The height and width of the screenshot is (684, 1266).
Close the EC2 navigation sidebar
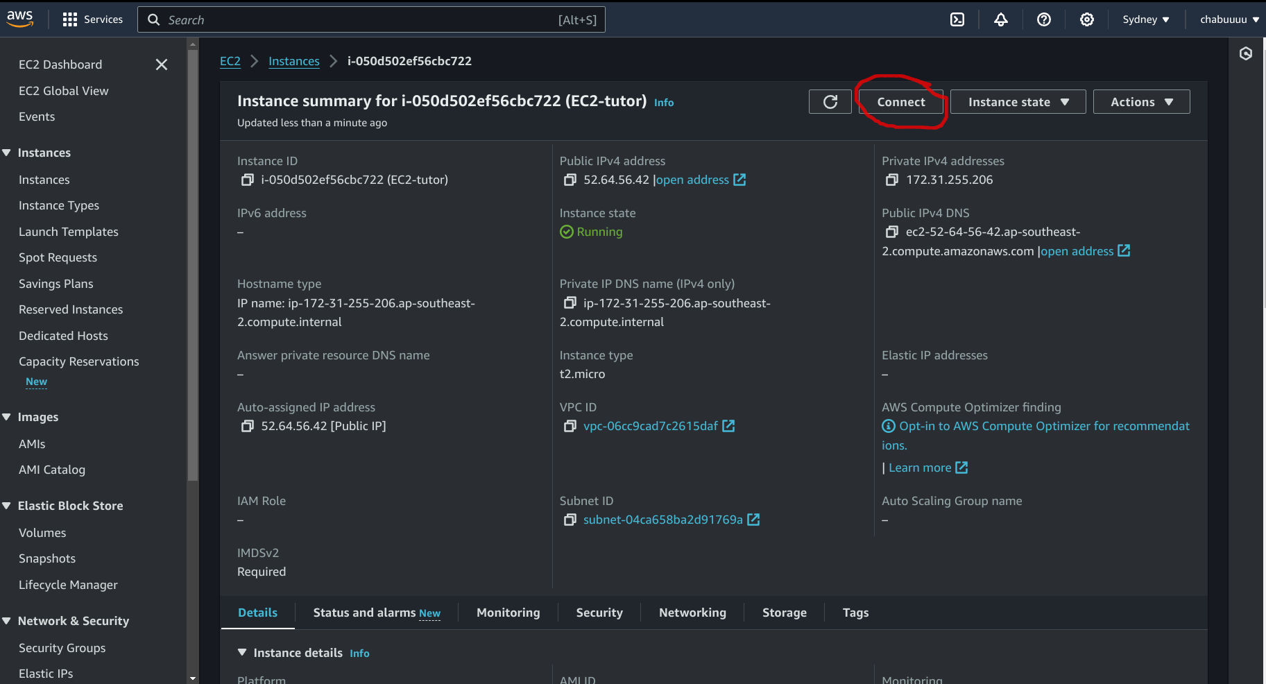pos(162,65)
